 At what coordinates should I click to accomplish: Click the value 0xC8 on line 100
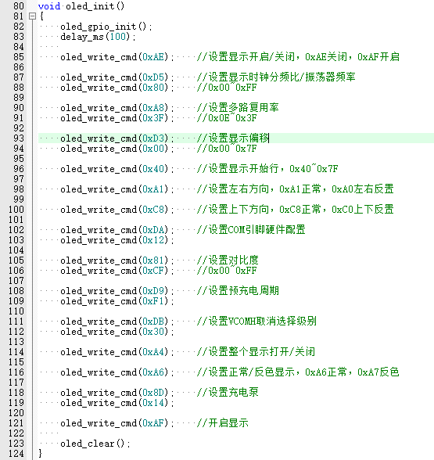153,210
